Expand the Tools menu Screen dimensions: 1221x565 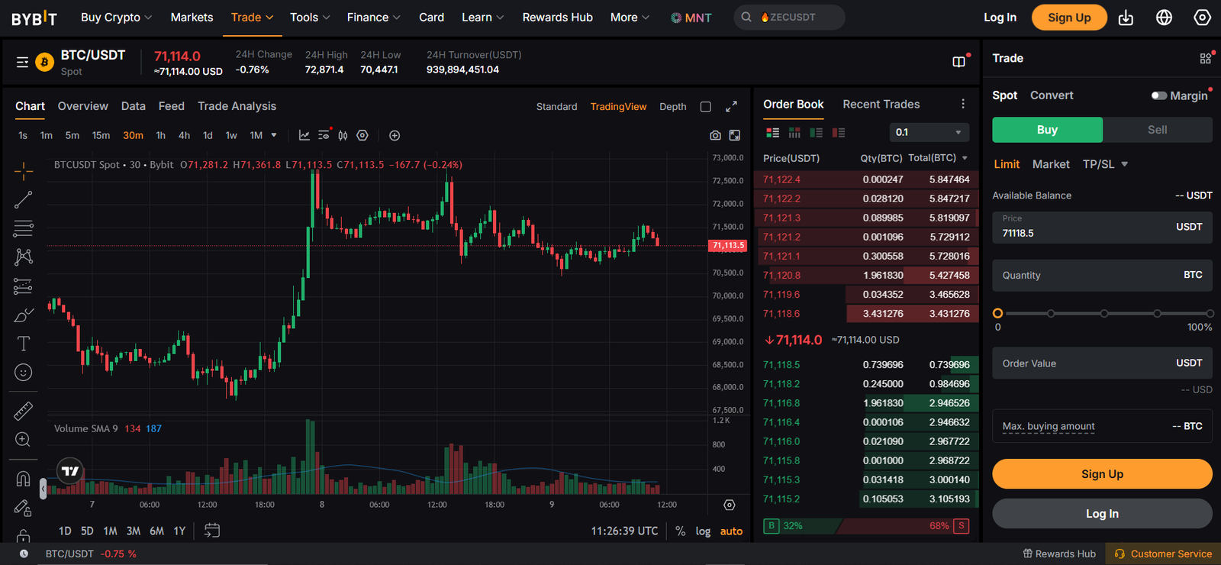click(x=310, y=17)
